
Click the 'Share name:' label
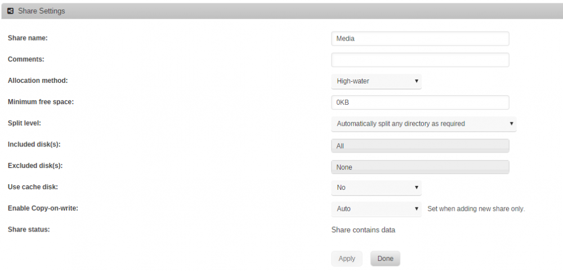tap(28, 38)
